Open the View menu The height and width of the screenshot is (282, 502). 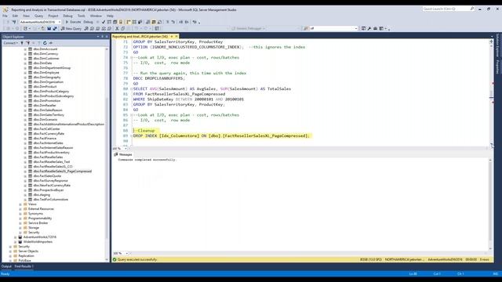26,16
